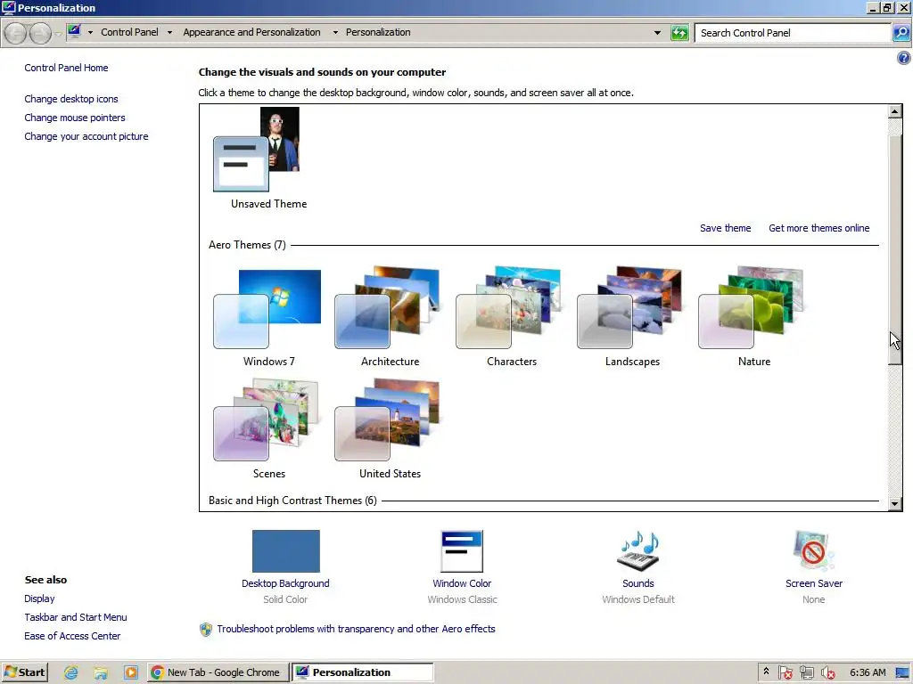The width and height of the screenshot is (913, 684).
Task: Open the Screen Saver icon
Action: 813,550
